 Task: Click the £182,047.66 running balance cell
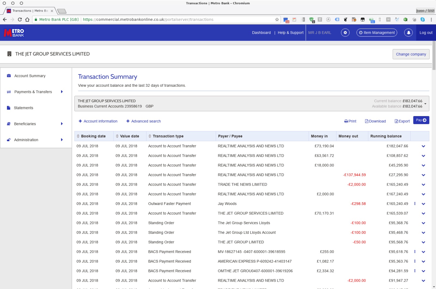point(397,146)
